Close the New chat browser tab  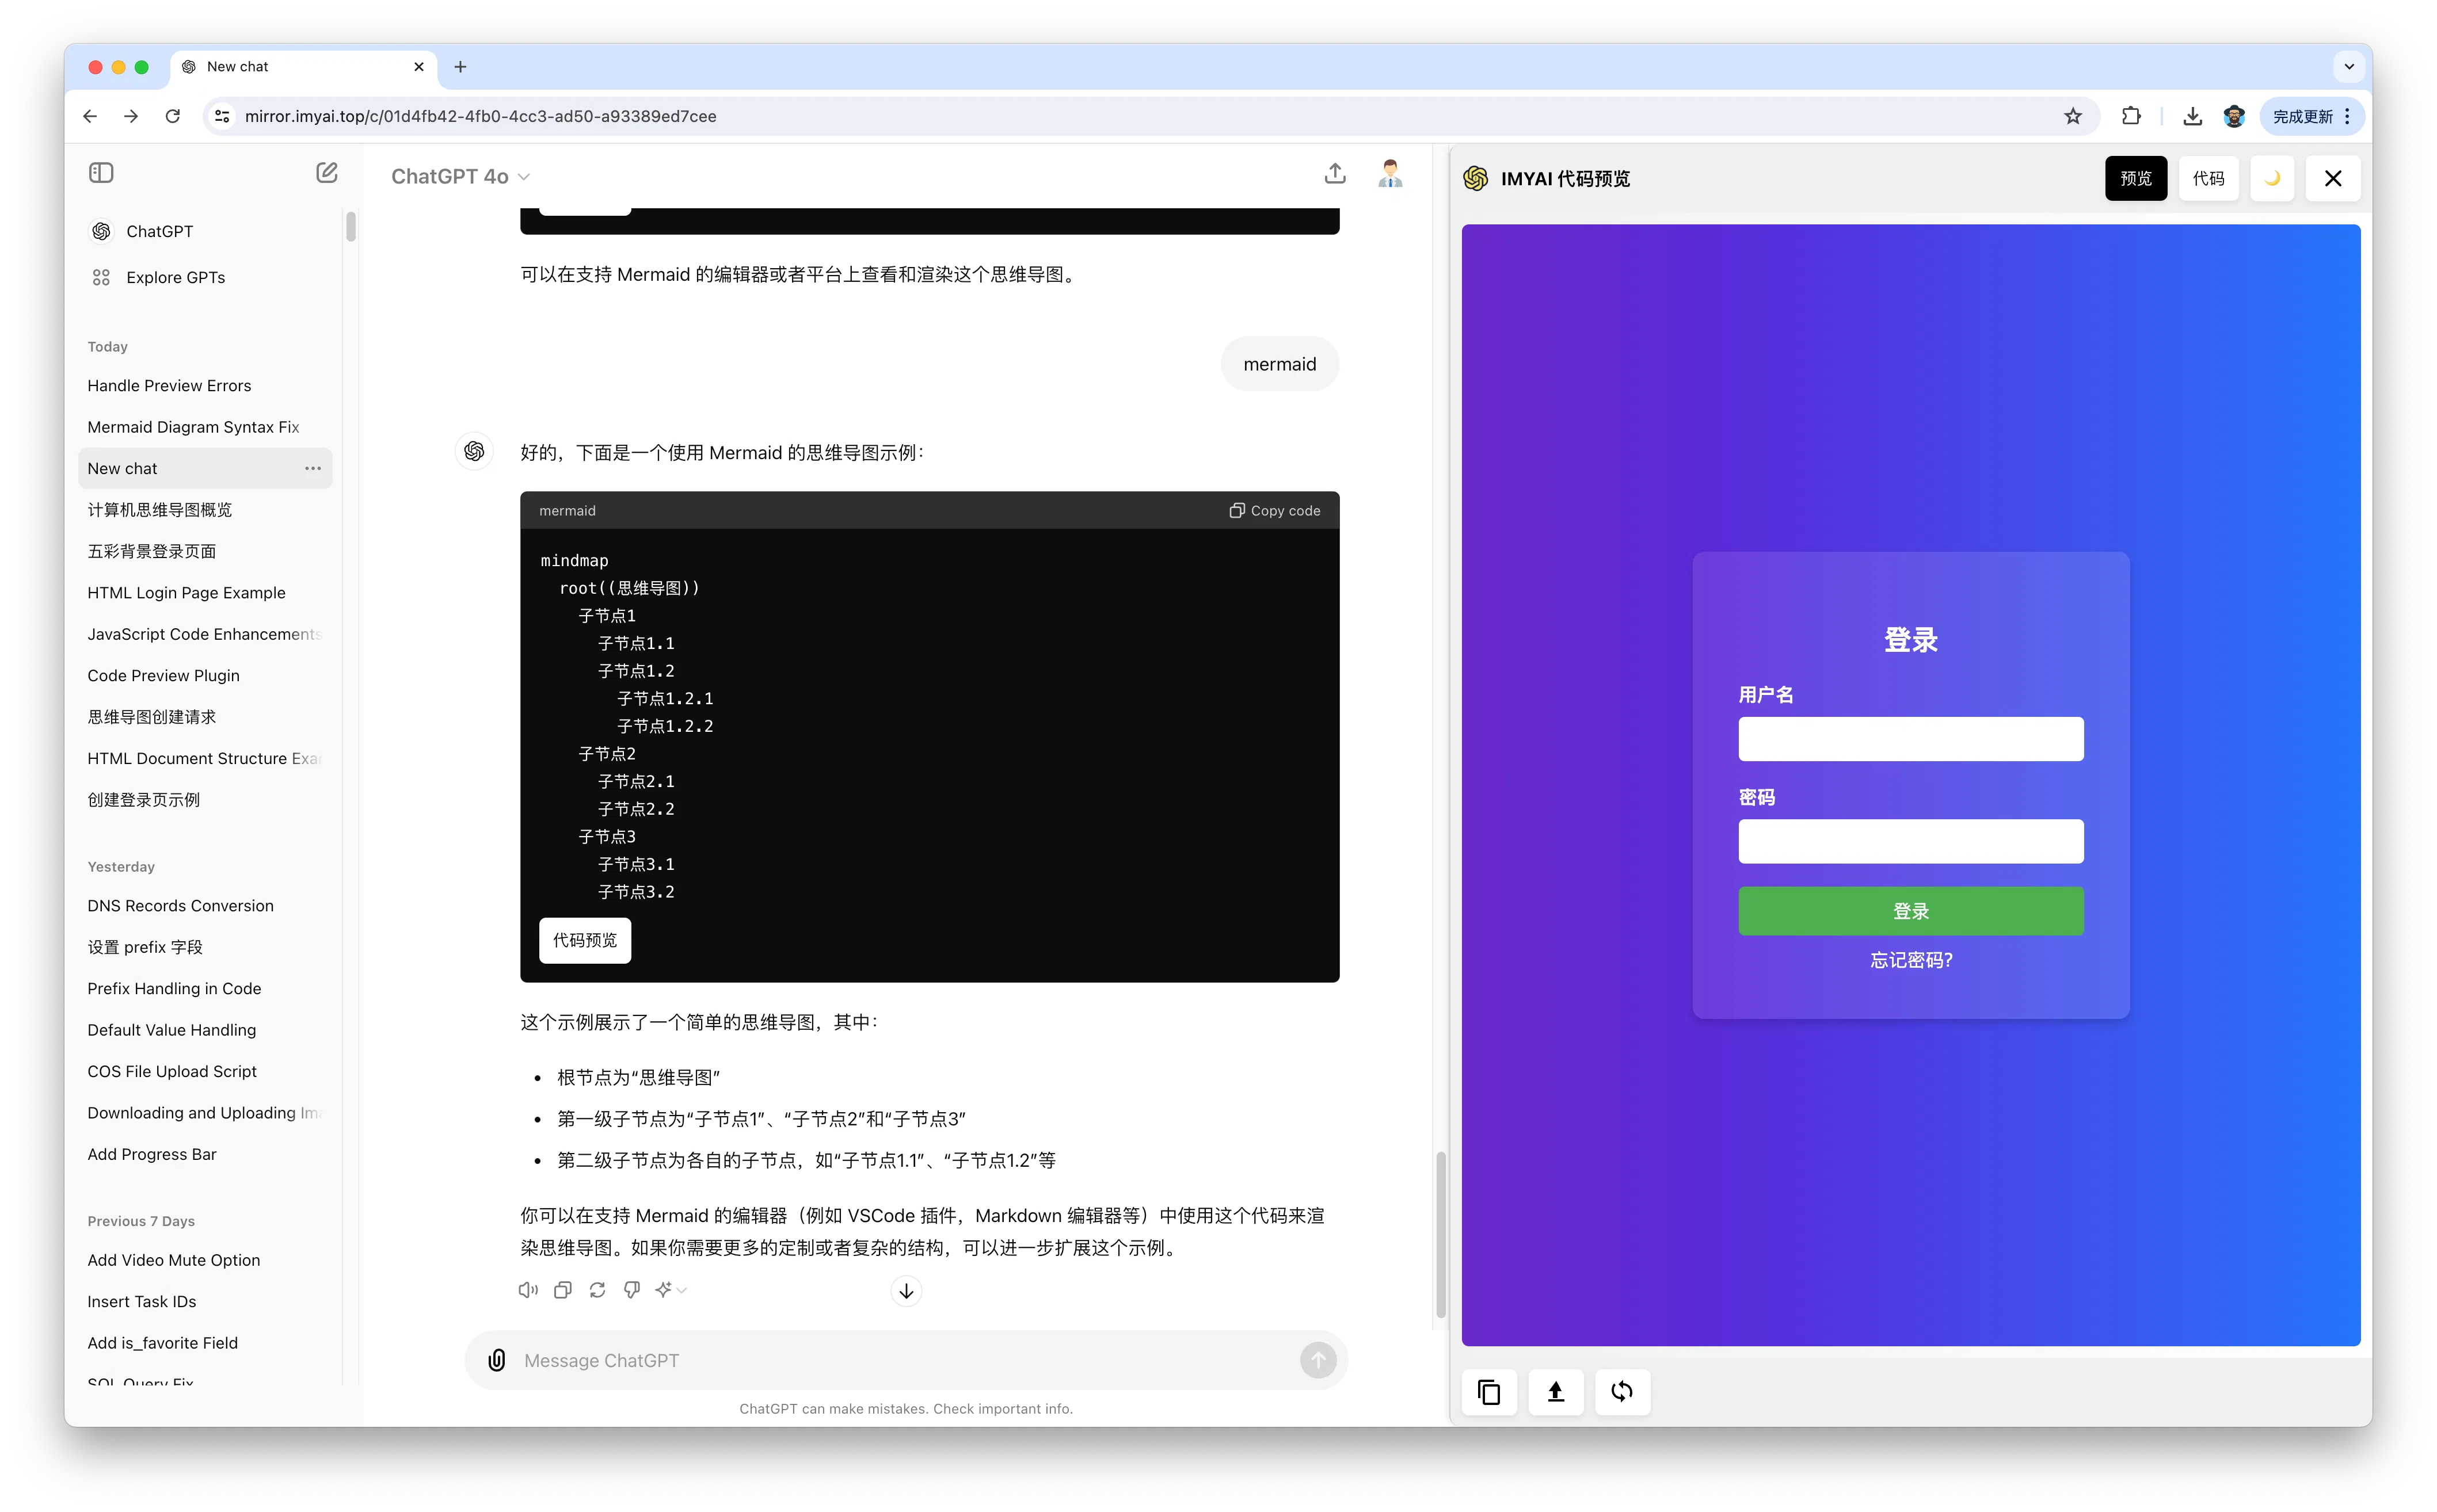coord(418,67)
